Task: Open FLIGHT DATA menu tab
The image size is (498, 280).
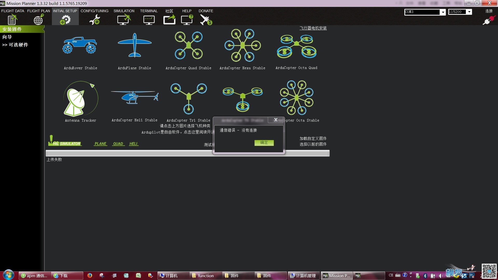Action: point(13,11)
